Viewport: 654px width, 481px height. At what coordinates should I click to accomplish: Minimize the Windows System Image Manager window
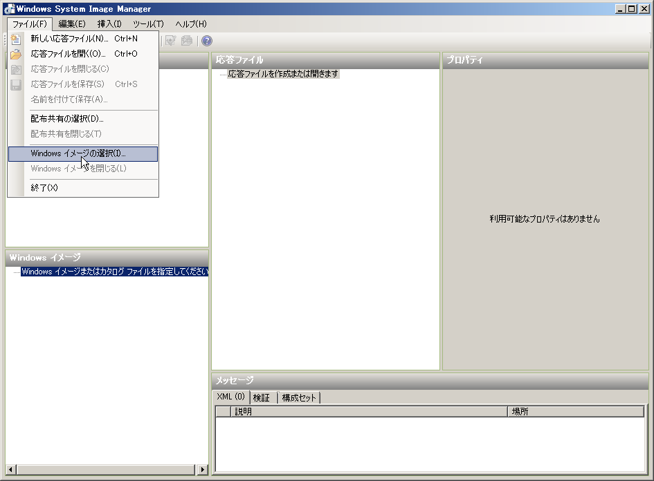pos(620,9)
